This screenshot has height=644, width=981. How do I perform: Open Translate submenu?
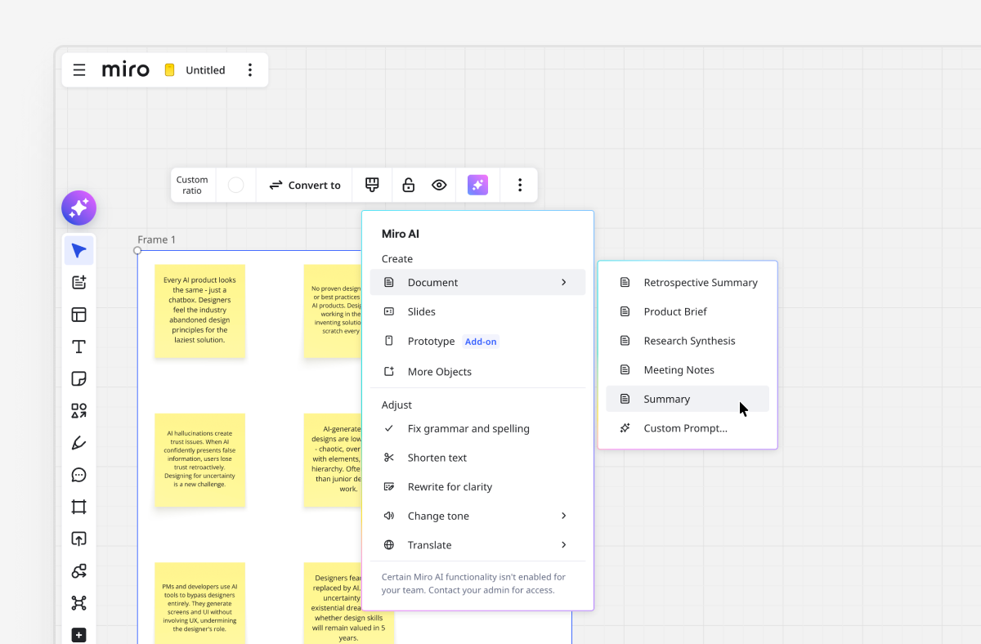tap(477, 545)
